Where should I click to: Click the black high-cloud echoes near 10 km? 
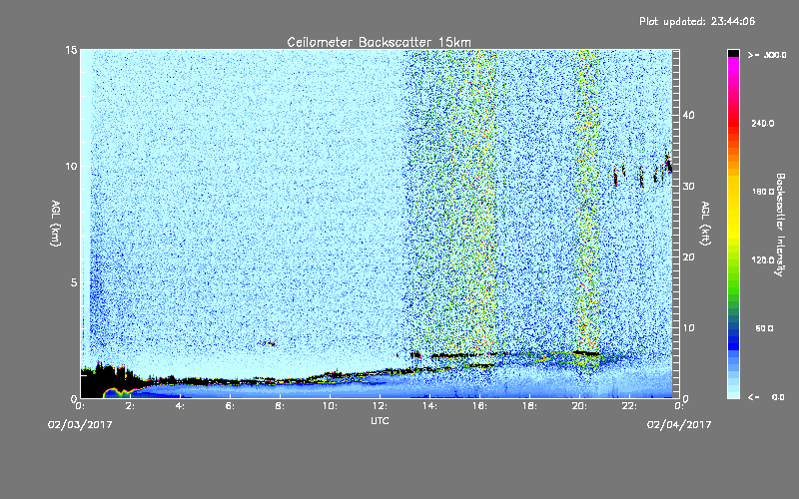(x=643, y=171)
